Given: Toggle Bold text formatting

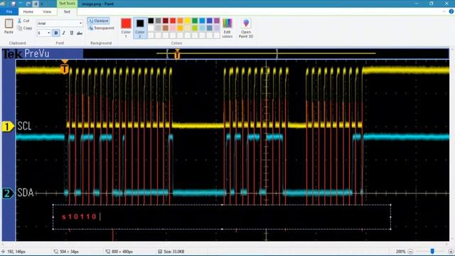Looking at the screenshot, I should point(56,33).
